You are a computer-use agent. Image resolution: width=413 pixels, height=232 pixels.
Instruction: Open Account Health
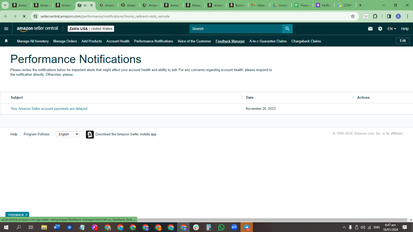[x=118, y=41]
